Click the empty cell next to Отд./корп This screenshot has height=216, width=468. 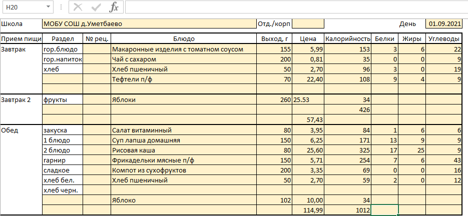(x=307, y=23)
